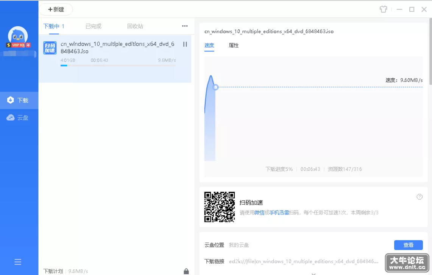Click the user avatar bird icon
Image resolution: width=432 pixels, height=275 pixels.
pyautogui.click(x=18, y=36)
